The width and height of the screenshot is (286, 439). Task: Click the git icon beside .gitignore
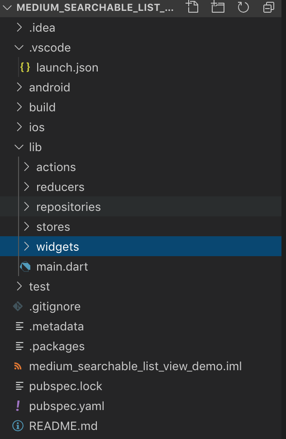(18, 306)
